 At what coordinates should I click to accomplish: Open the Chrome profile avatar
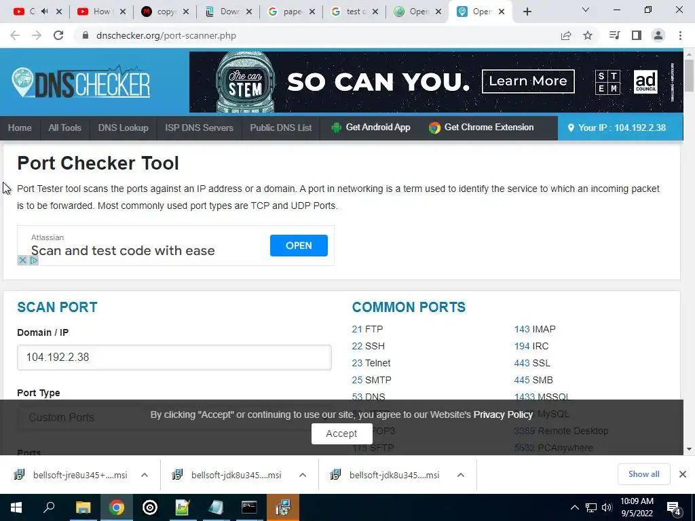tap(658, 35)
